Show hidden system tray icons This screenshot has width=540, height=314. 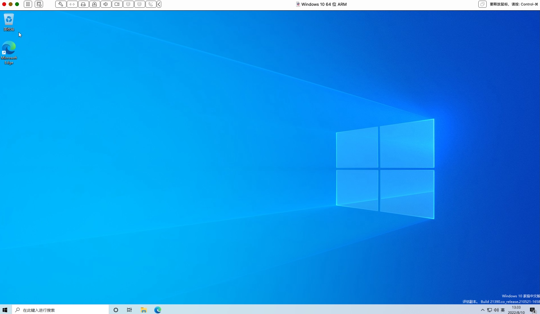(x=482, y=310)
